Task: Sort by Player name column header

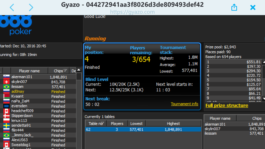Action: pyautogui.click(x=29, y=71)
